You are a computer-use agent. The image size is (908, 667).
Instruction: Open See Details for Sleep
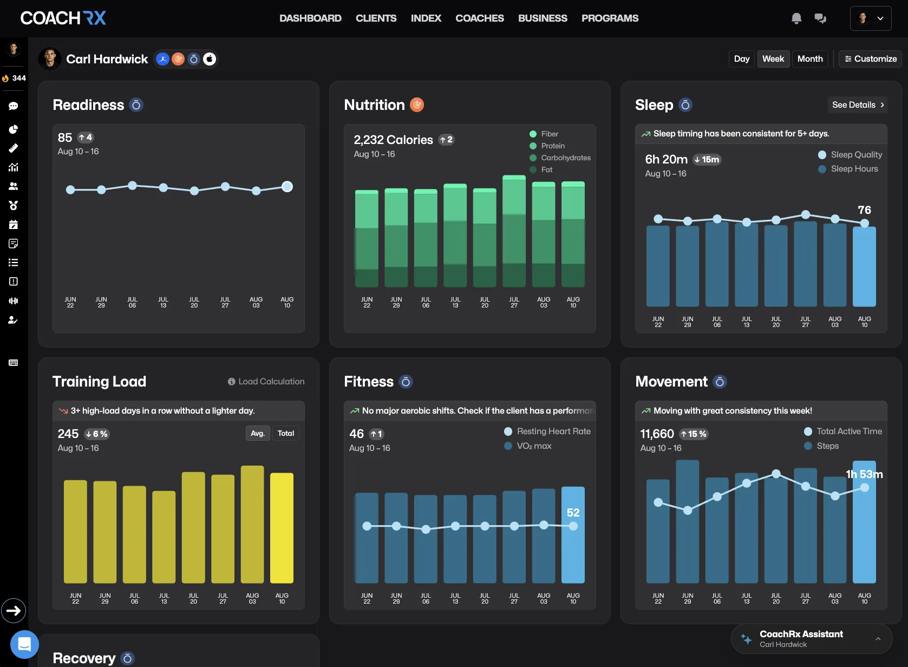[x=858, y=105]
